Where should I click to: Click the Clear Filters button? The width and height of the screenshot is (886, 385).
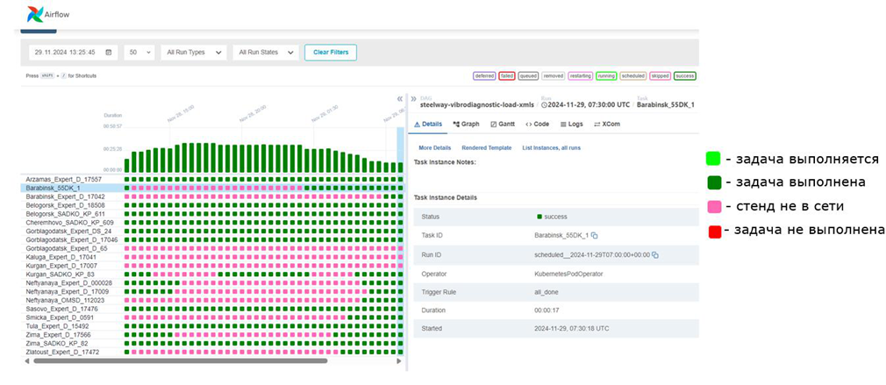[330, 53]
